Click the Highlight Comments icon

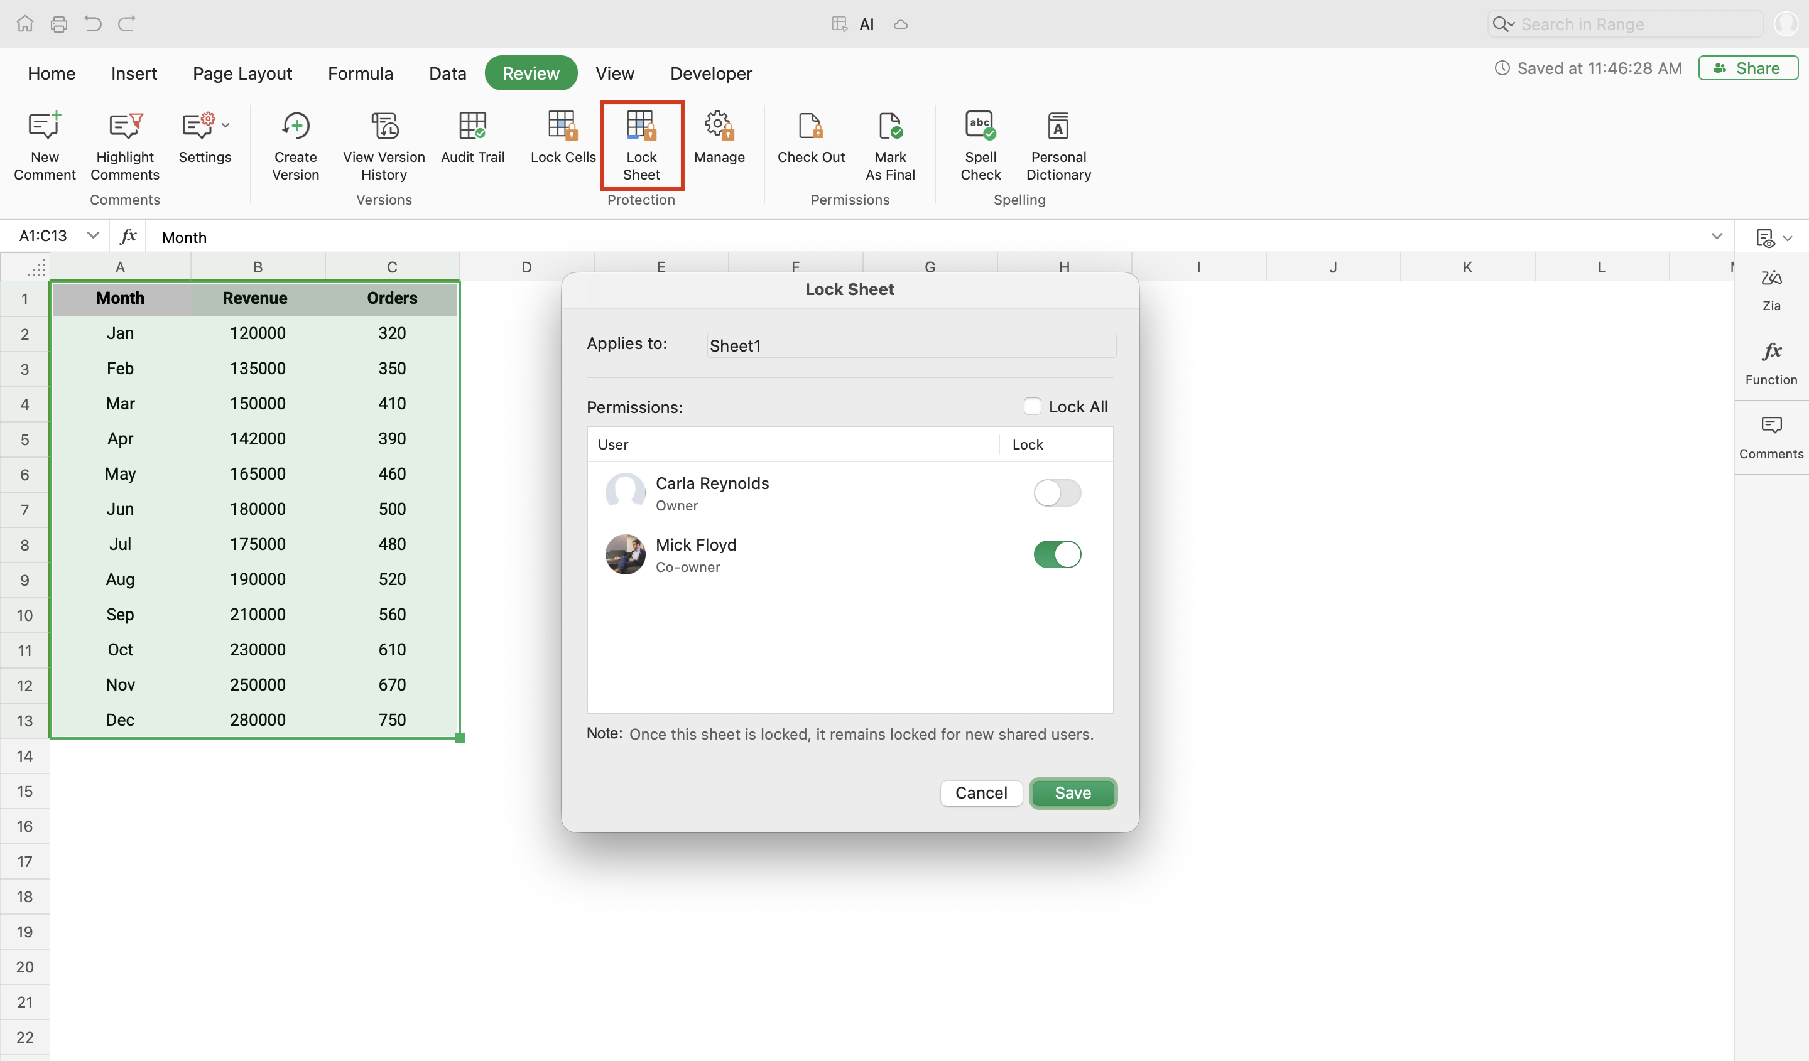[x=125, y=127]
